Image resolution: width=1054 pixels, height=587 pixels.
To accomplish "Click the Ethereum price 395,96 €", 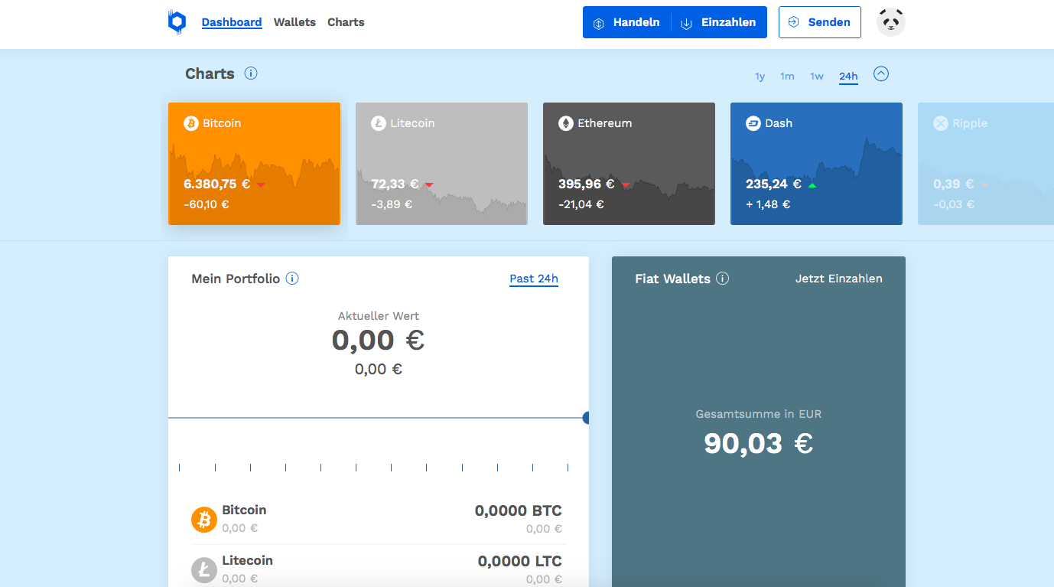I will point(587,184).
